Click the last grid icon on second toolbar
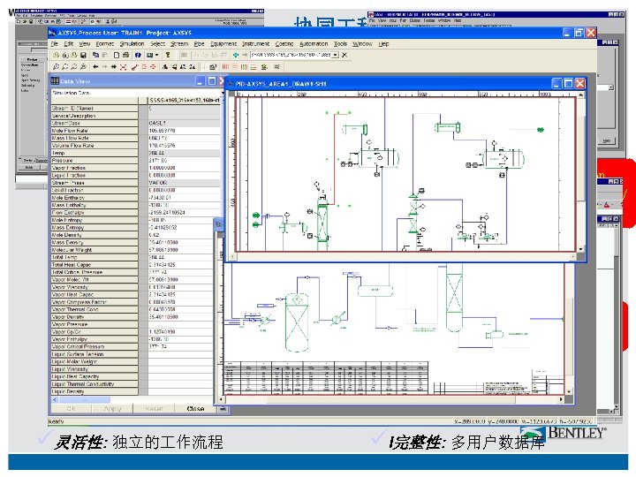The image size is (636, 477). 277,67
